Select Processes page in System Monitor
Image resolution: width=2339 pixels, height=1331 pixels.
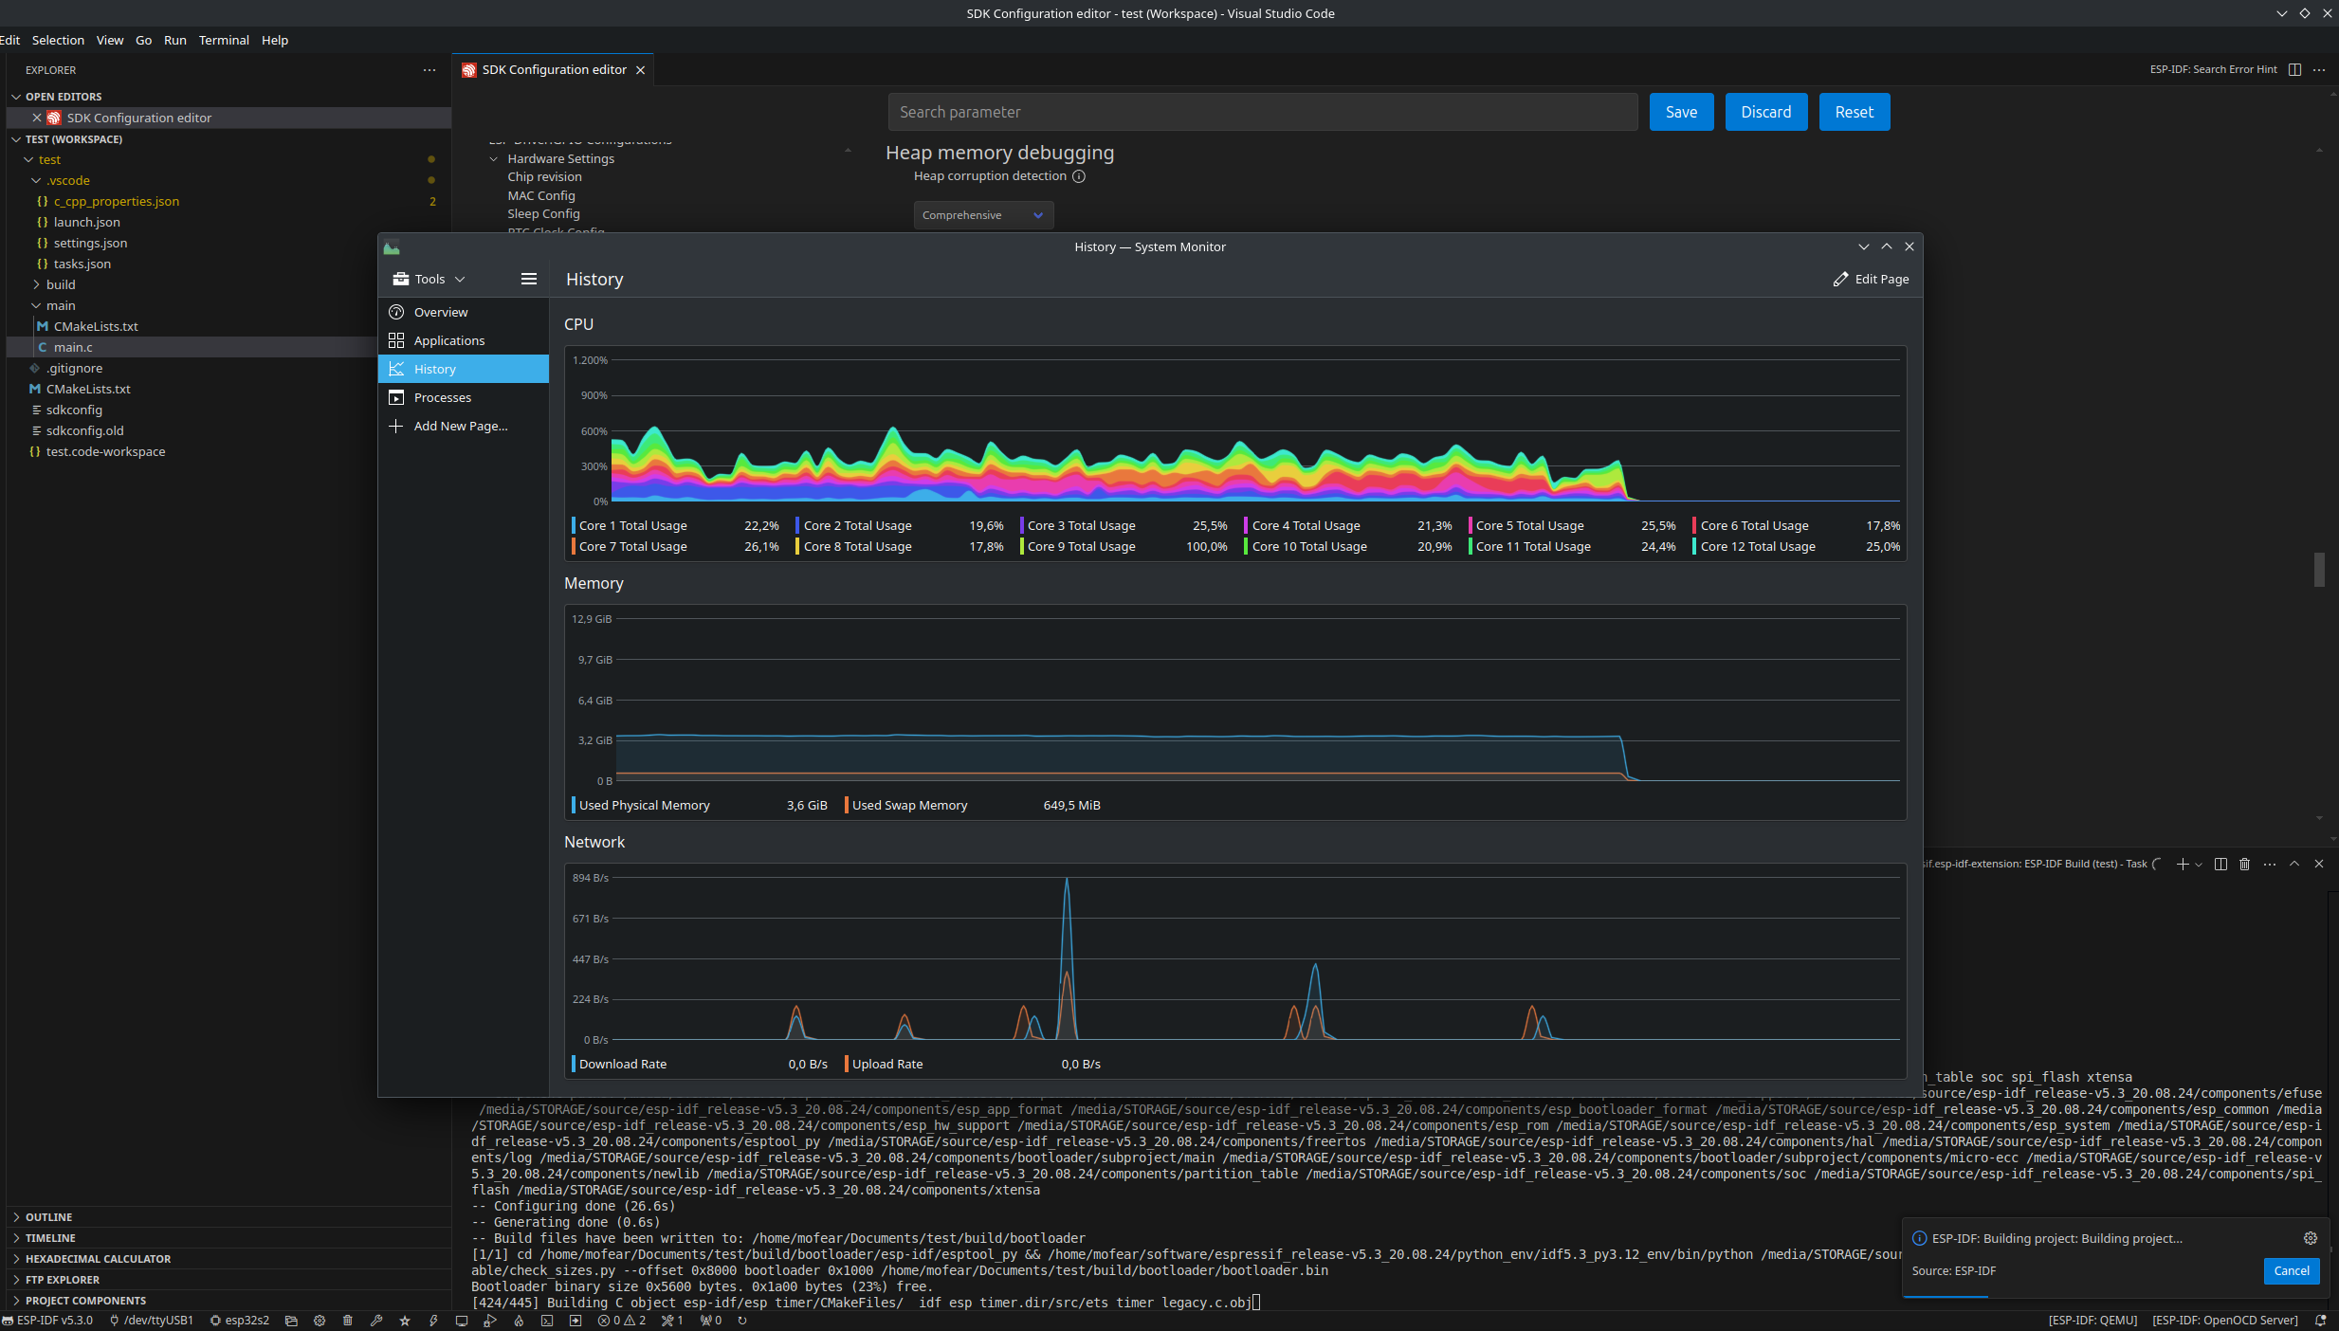tap(464, 397)
